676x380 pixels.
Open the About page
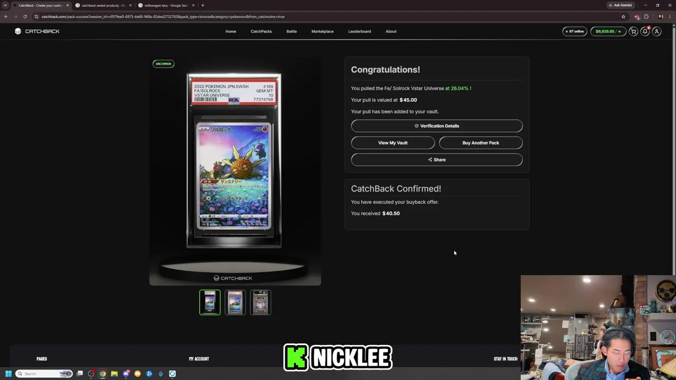point(391,31)
